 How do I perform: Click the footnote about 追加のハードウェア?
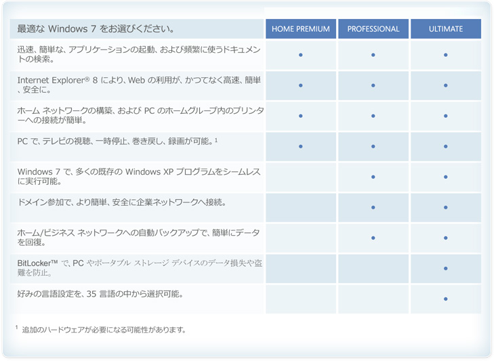coord(103,330)
